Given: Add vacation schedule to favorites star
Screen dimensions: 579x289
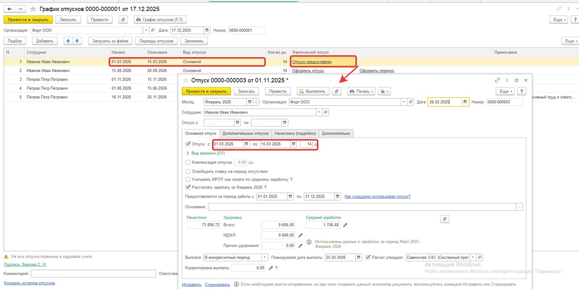Looking at the screenshot, I should point(33,9).
